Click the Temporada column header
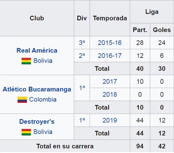The width and height of the screenshot is (174, 153). coord(110,18)
